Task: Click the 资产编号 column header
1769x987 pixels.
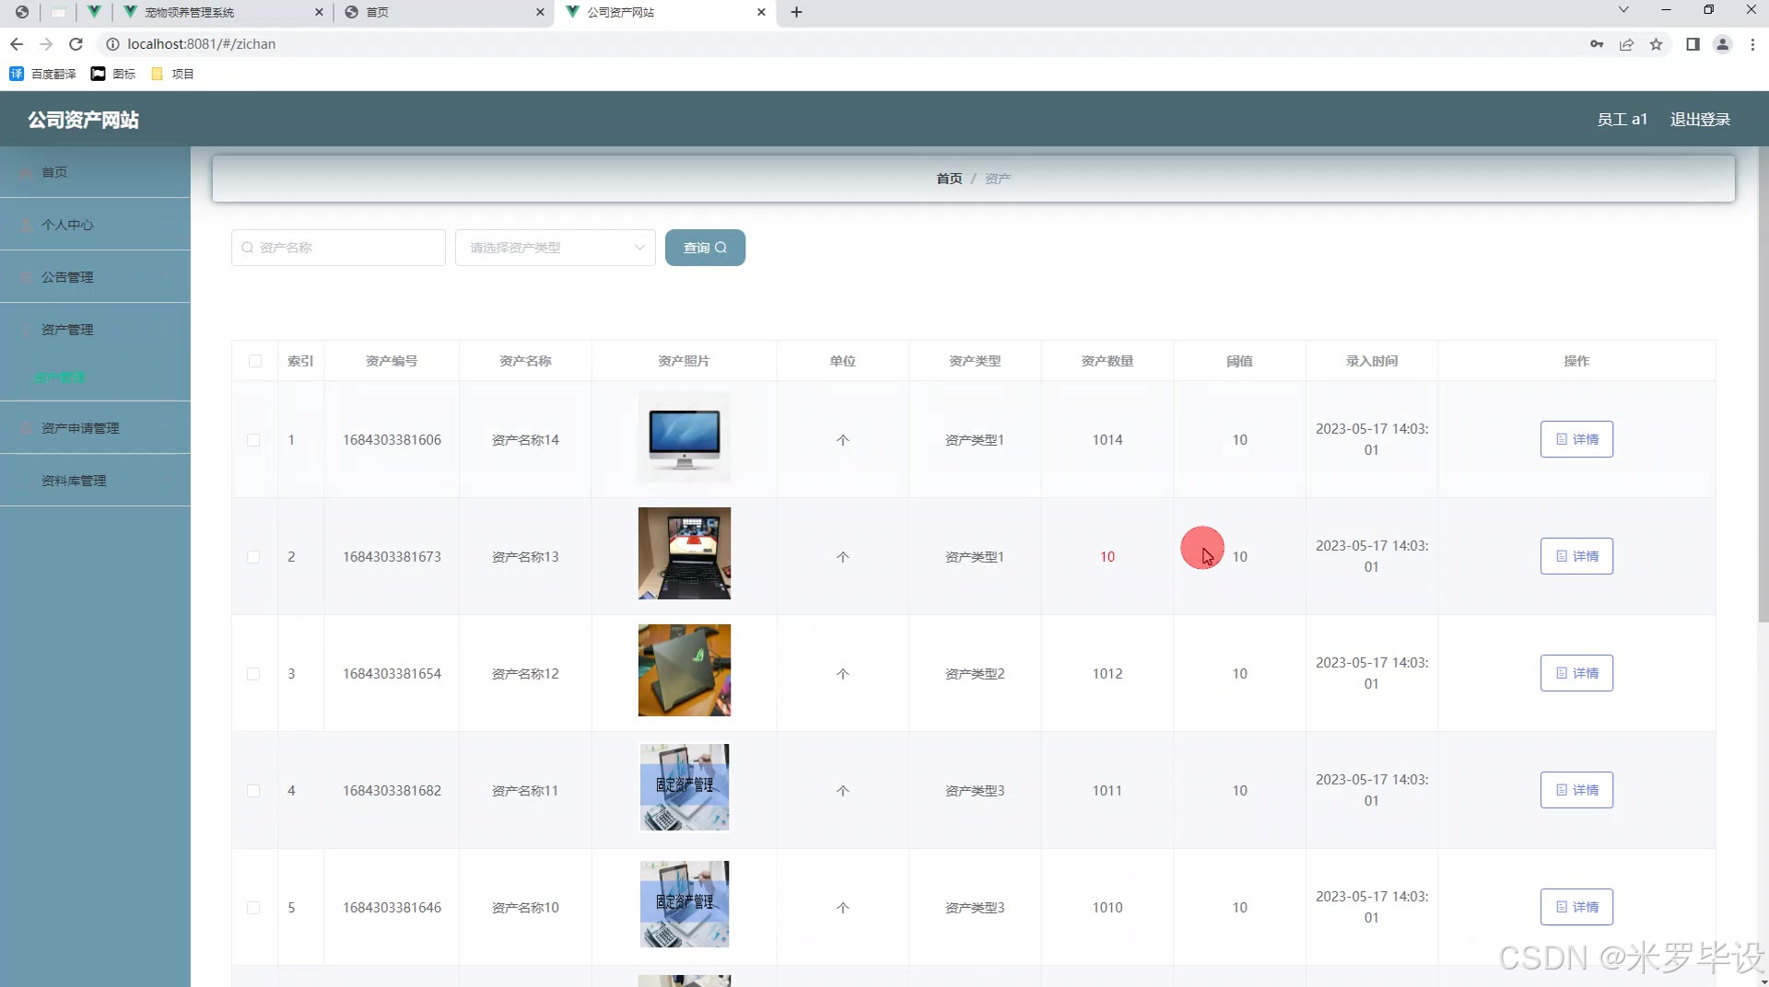Action: pos(392,361)
